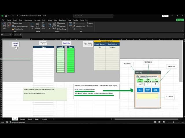Click the Launch Form button

point(15,44)
